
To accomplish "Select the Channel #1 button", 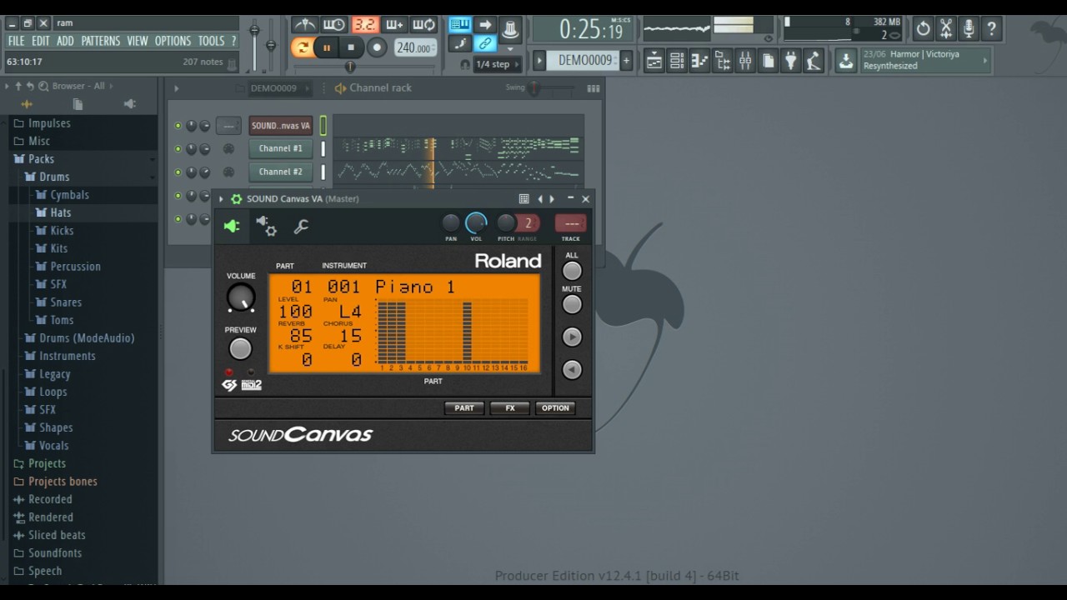I will (x=280, y=148).
